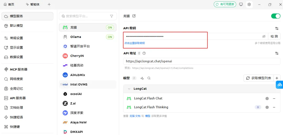The height and width of the screenshot is (135, 283).
Task: Click API 地址 help question icon
Action: coord(144,53)
